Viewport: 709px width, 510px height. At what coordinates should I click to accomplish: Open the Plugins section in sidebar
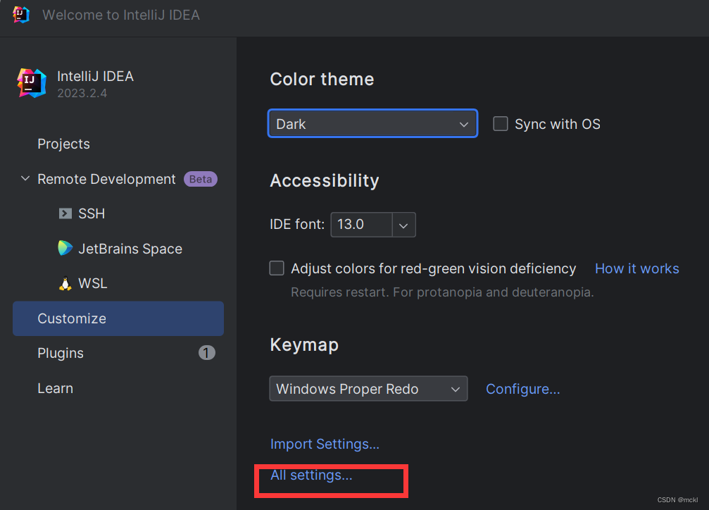(61, 353)
